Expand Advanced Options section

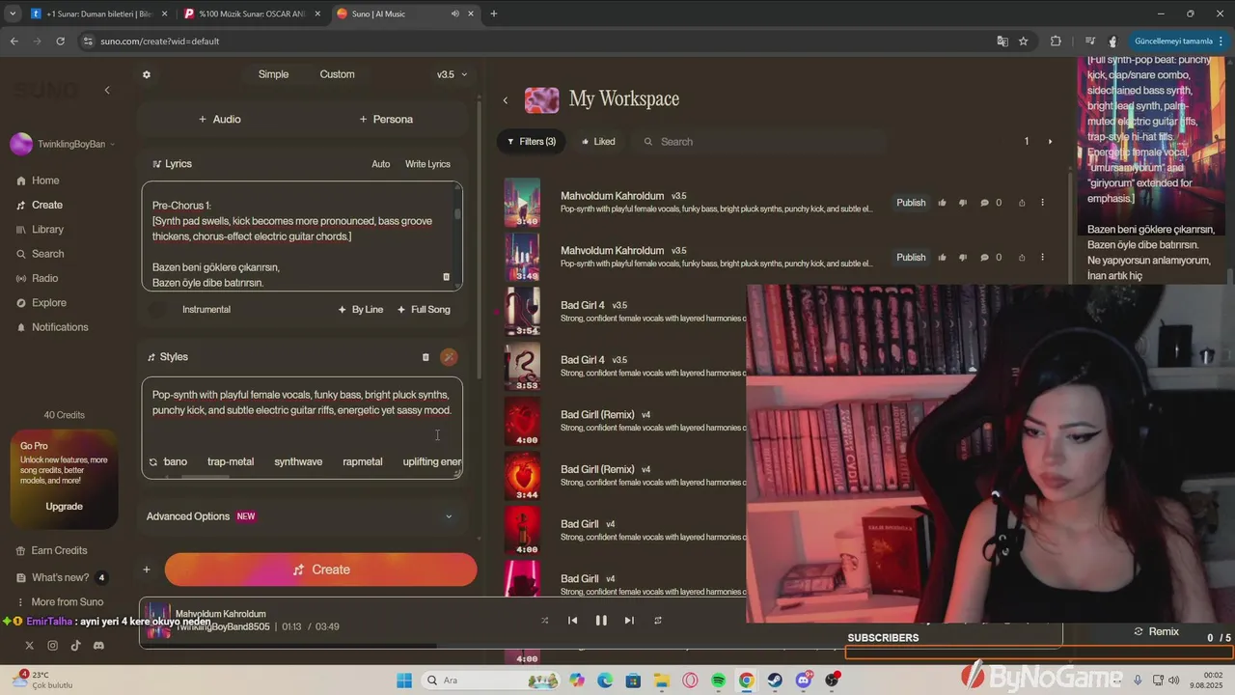pyautogui.click(x=302, y=516)
